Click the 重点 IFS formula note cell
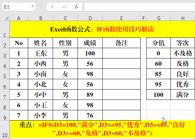The height and width of the screenshot is (139, 195). pyautogui.click(x=102, y=129)
